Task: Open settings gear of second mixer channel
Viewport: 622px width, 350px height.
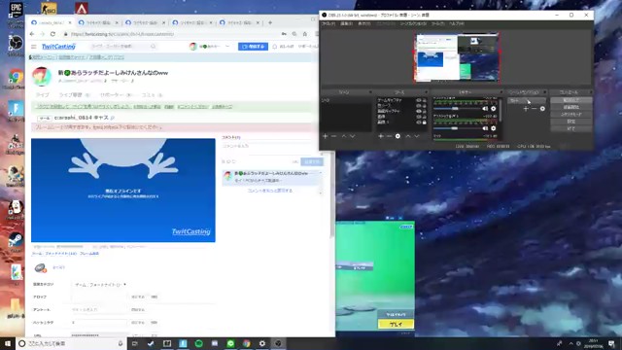Action: [x=494, y=128]
